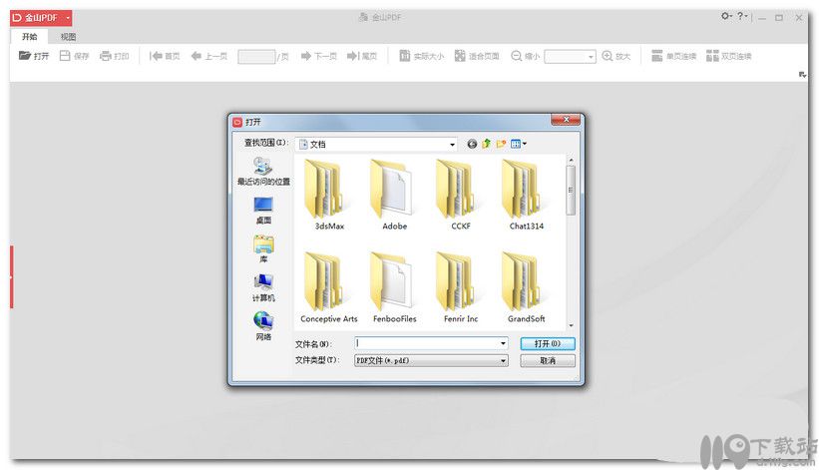Open the 金山PDF application menu dropdown
The width and height of the screenshot is (819, 470).
(68, 18)
